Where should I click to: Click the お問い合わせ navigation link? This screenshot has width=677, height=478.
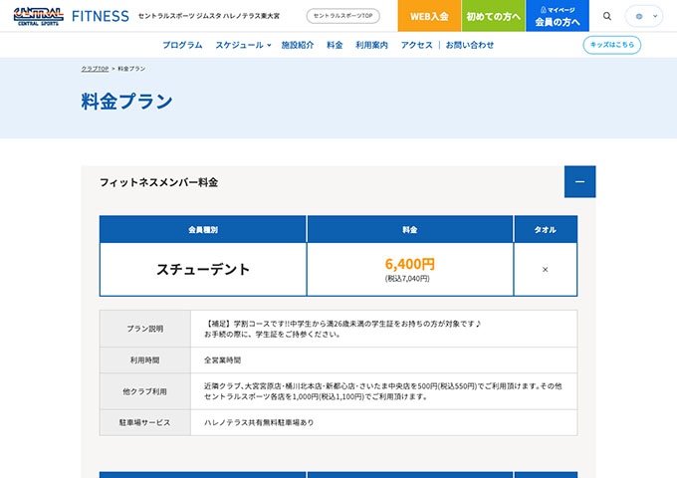tap(470, 46)
